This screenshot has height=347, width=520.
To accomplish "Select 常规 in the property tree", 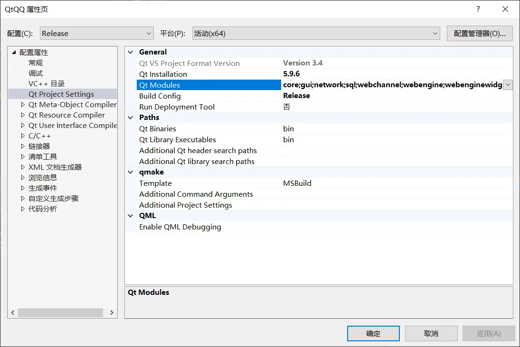I will (36, 63).
